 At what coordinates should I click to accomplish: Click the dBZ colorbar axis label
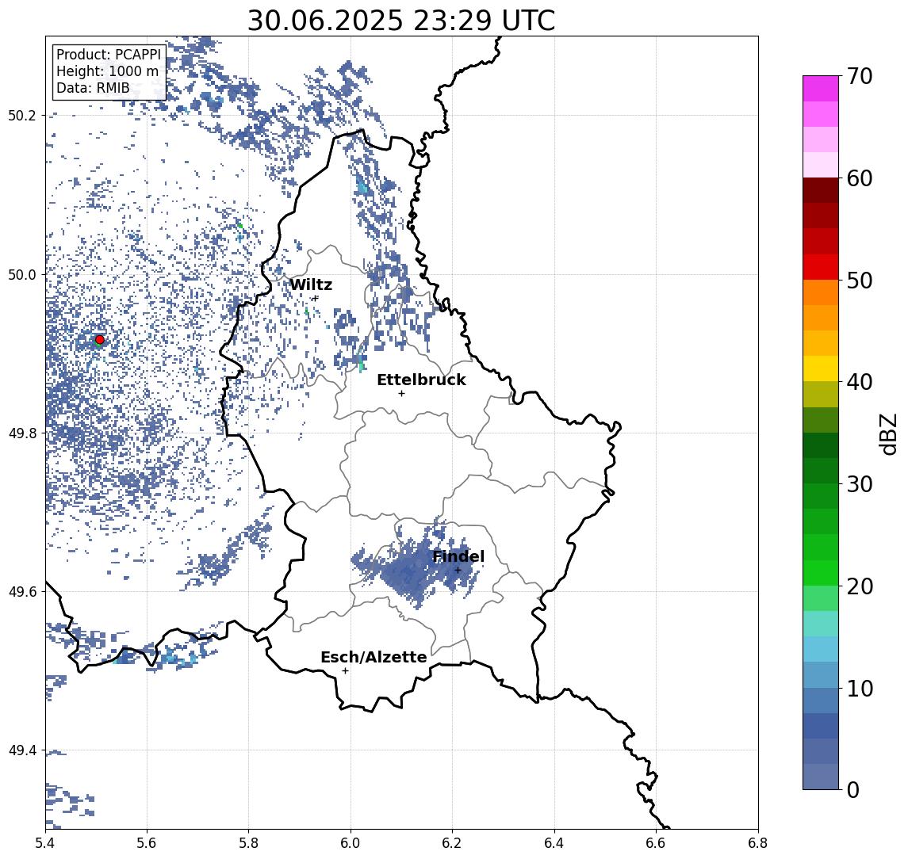[x=887, y=433]
